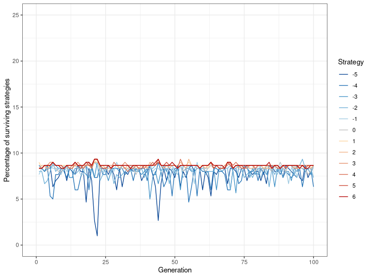
Task: Click the "0" tick label on the Generation axis
Action: (36, 262)
